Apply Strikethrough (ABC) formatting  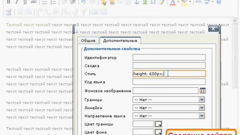click(33, 2)
